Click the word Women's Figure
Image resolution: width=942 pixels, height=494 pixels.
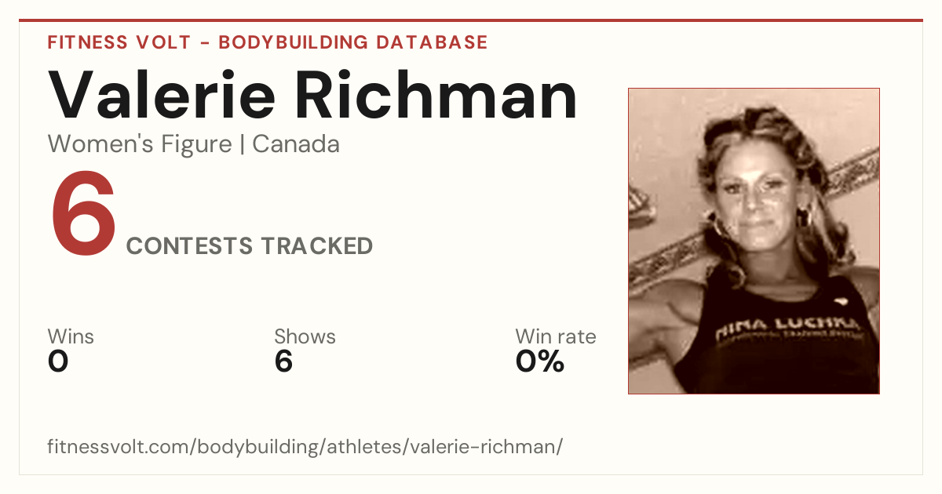pos(140,144)
